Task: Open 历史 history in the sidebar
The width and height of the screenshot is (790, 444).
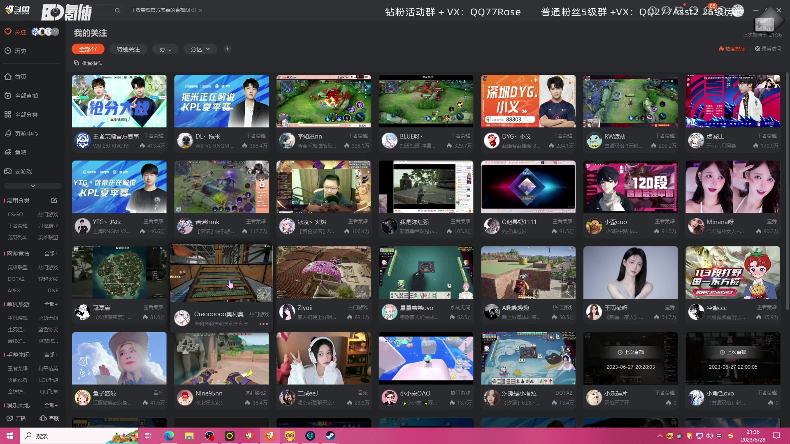Action: click(x=15, y=51)
